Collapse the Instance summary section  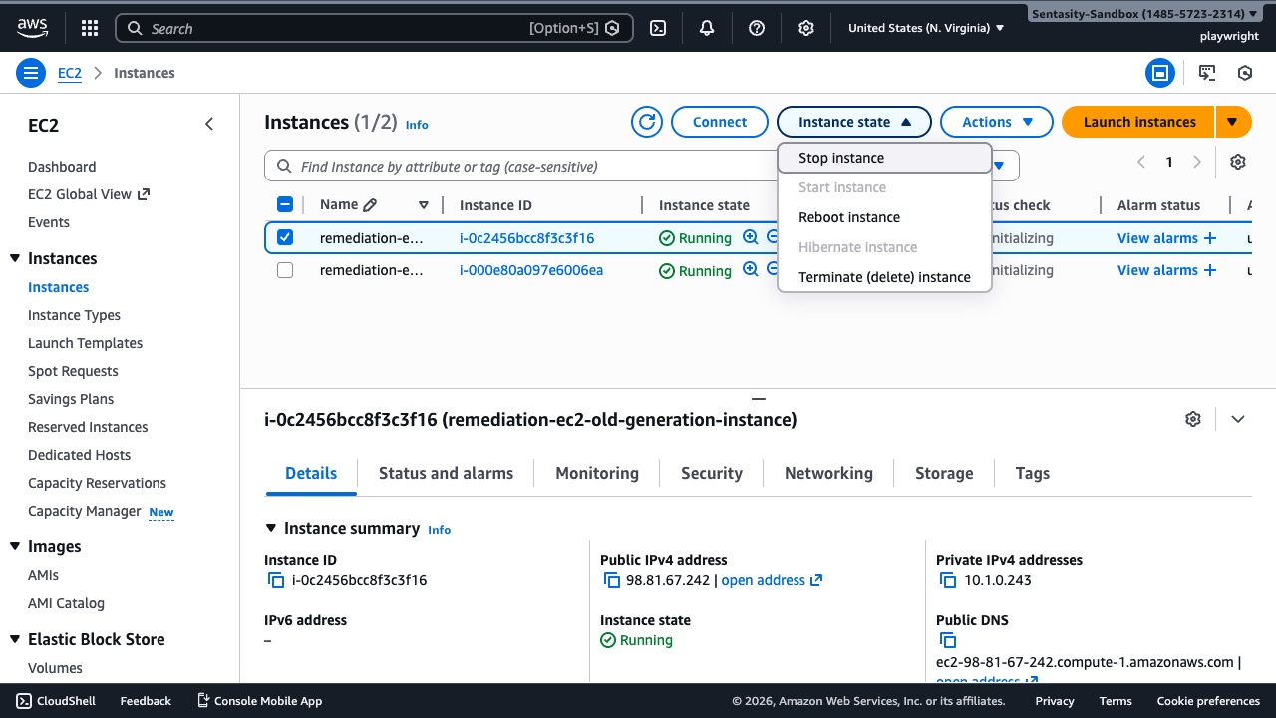click(272, 528)
